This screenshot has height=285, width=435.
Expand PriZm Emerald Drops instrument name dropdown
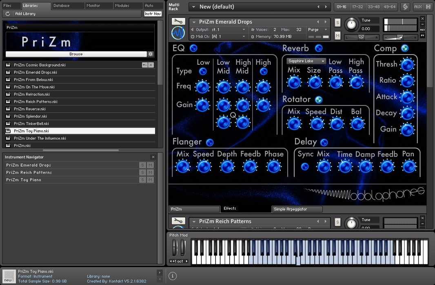click(194, 22)
